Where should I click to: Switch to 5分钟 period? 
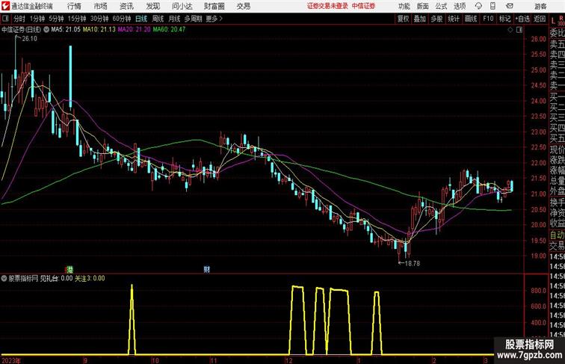(x=56, y=19)
